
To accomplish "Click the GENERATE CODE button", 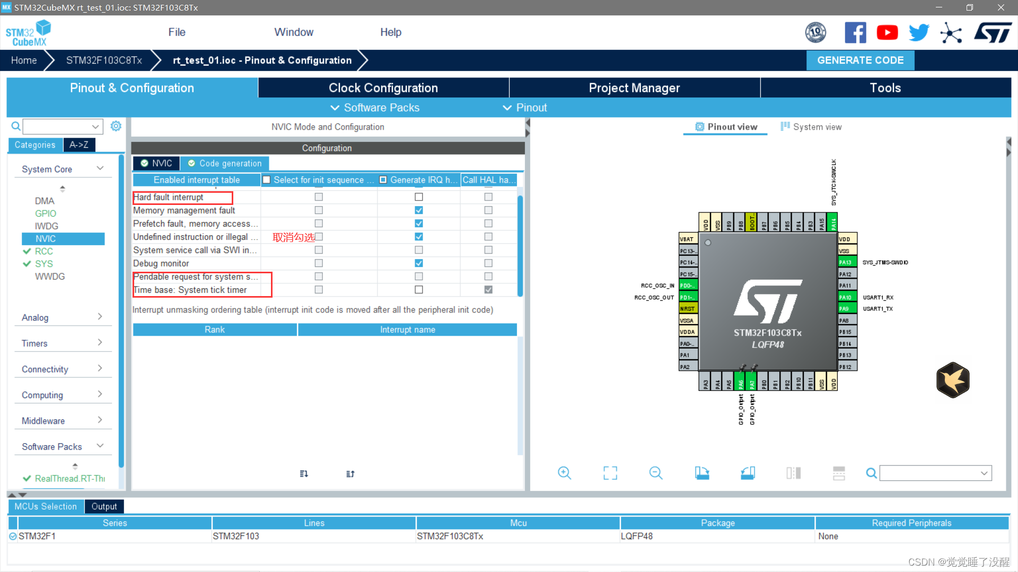I will pyautogui.click(x=860, y=60).
